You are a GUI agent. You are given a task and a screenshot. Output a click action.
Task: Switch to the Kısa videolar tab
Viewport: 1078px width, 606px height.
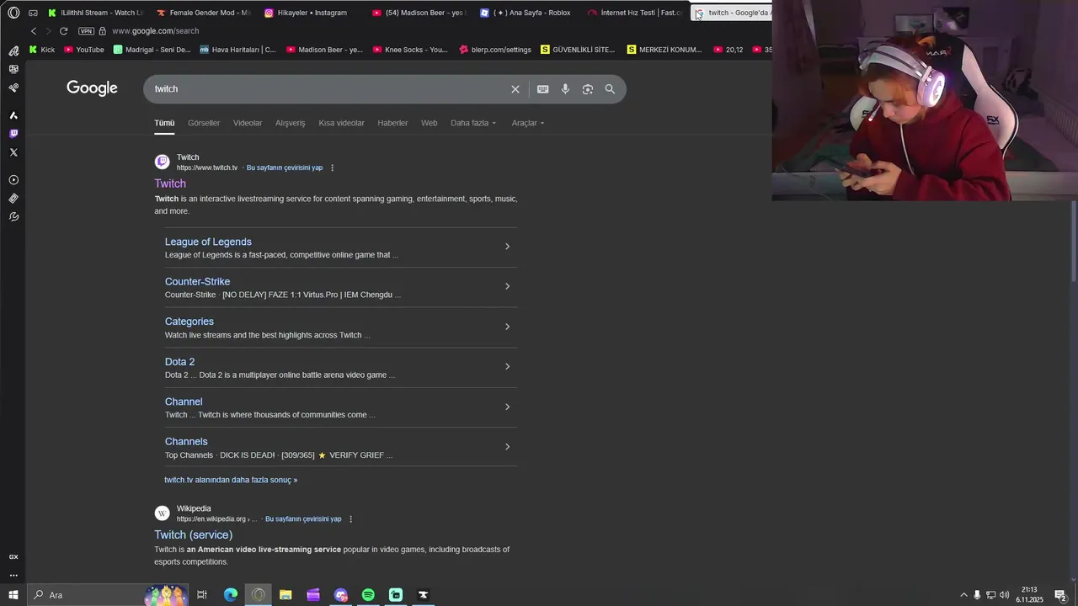coord(342,123)
